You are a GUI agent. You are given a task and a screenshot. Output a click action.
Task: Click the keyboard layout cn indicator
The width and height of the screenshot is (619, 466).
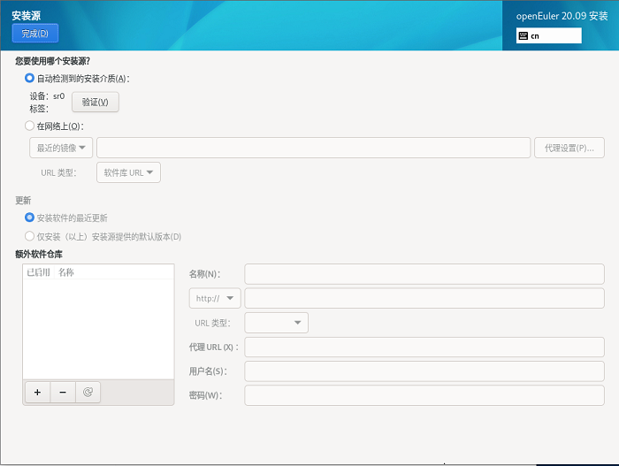click(549, 36)
